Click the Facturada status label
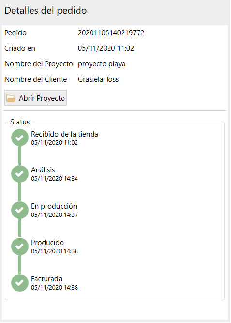 [x=46, y=279]
